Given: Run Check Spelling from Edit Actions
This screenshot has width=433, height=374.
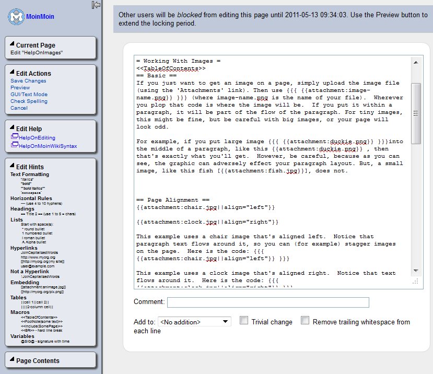Looking at the screenshot, I should [x=29, y=101].
